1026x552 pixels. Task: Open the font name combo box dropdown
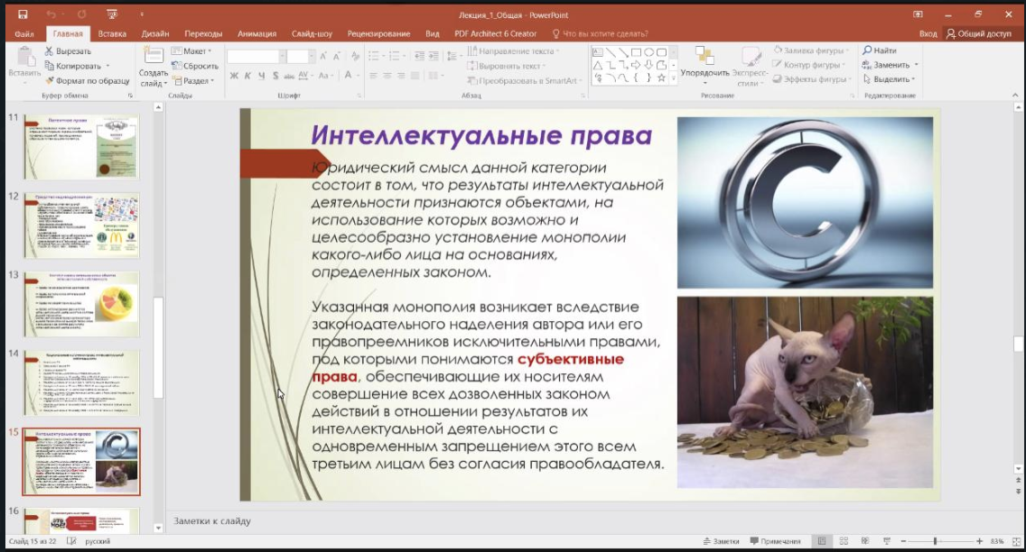(x=282, y=56)
